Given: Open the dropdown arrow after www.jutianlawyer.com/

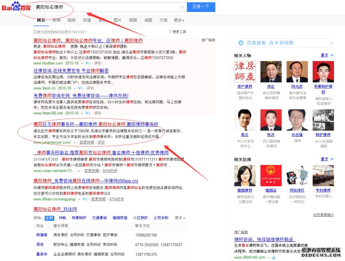Looking at the screenshot, I should (x=74, y=143).
